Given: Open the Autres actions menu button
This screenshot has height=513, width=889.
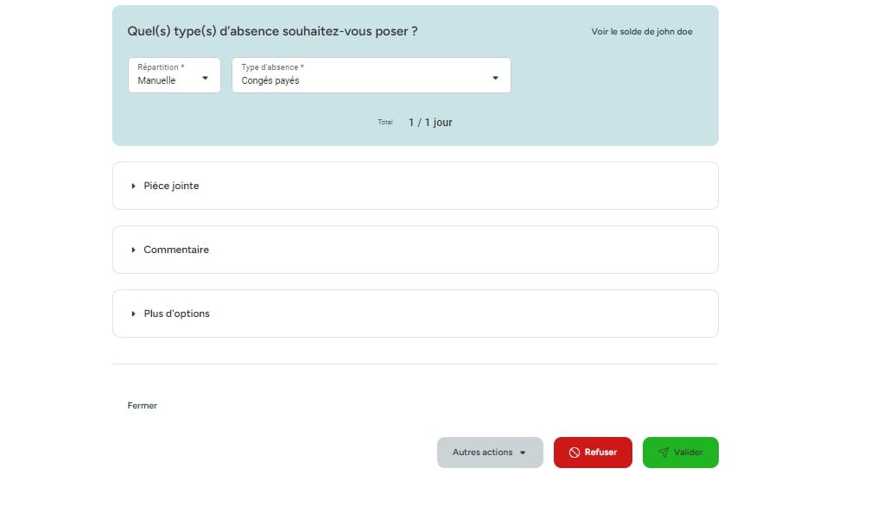Looking at the screenshot, I should 490,453.
